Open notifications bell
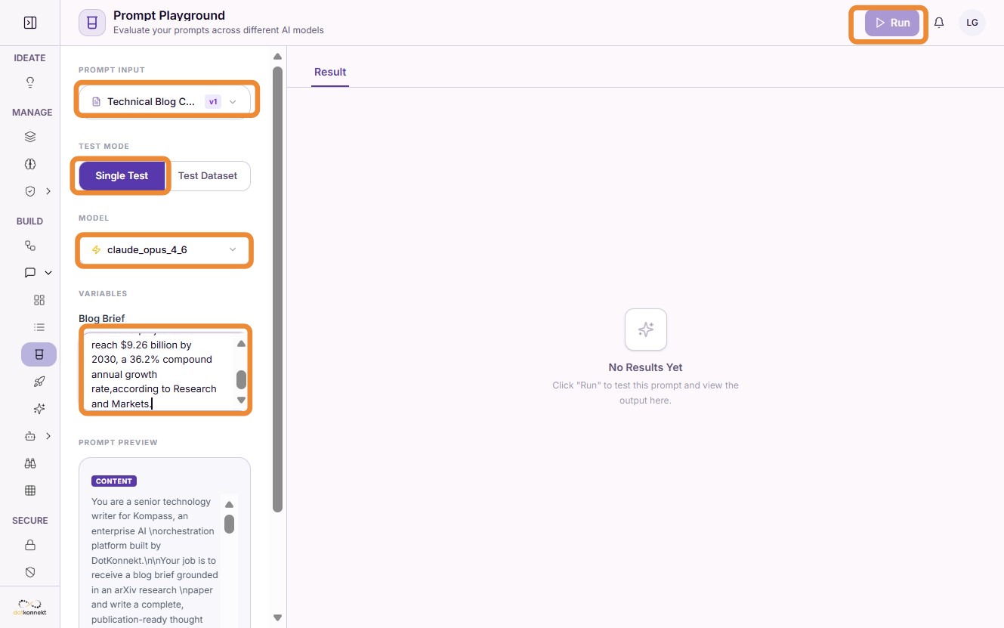Screen dimensions: 1004x628 coord(939,23)
